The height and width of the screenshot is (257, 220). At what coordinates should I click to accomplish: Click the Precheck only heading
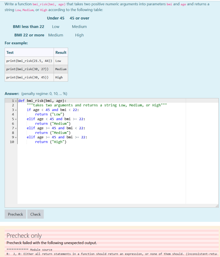(24, 235)
